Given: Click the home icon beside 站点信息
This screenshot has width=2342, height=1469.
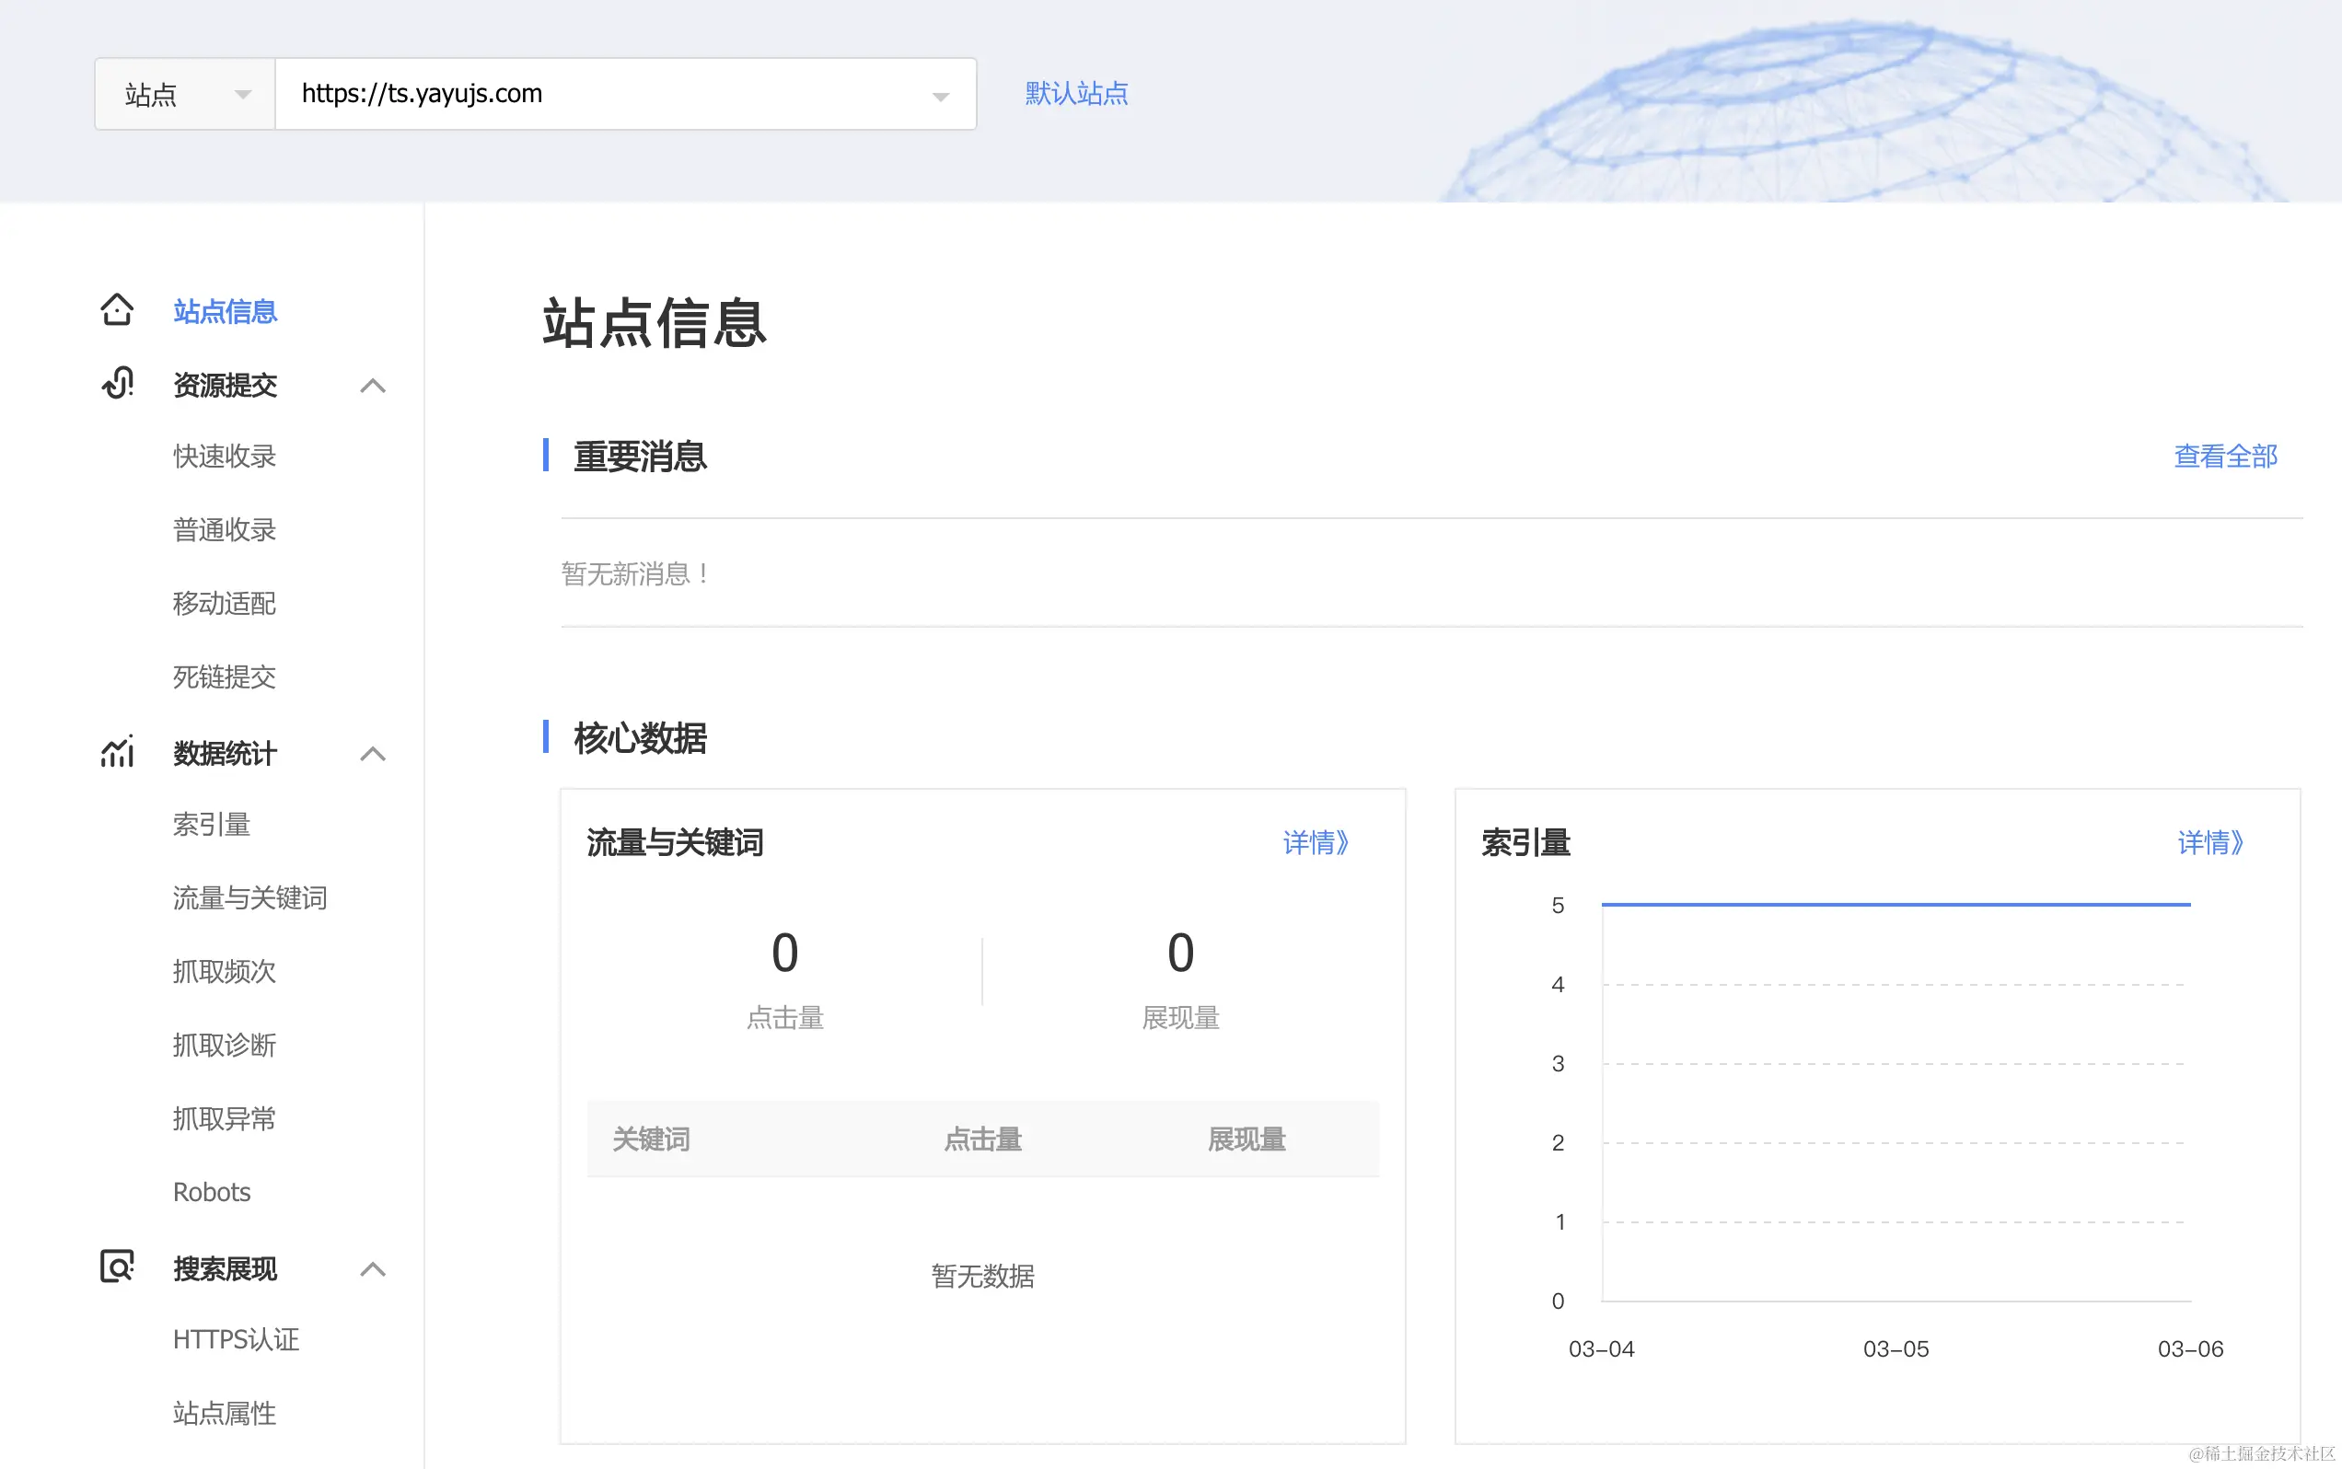Looking at the screenshot, I should point(117,310).
